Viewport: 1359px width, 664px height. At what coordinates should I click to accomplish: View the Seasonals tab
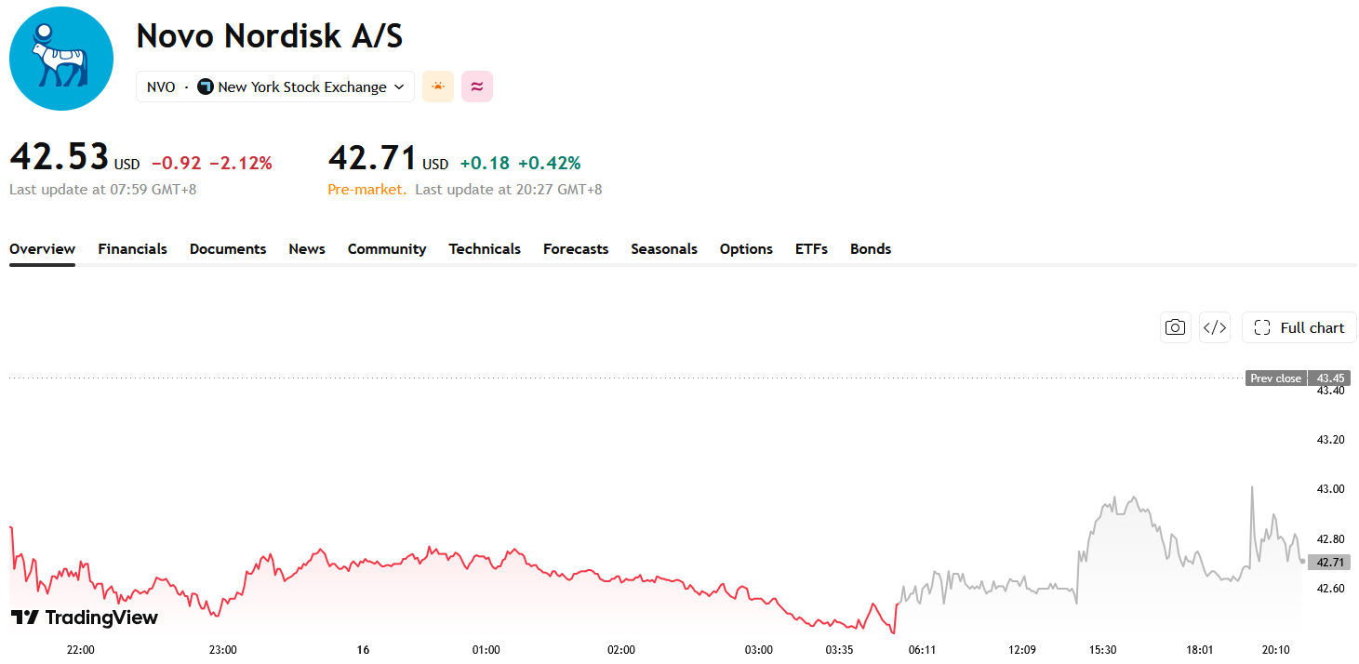click(664, 248)
